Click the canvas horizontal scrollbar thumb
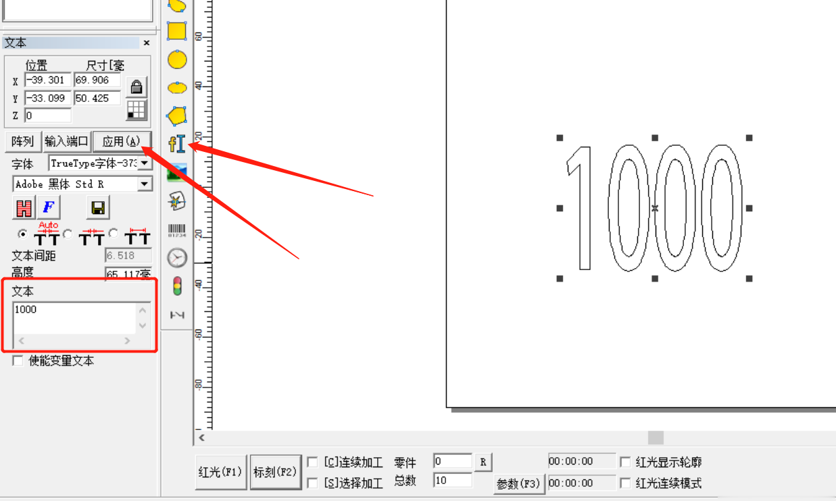This screenshot has width=836, height=501. tap(656, 438)
